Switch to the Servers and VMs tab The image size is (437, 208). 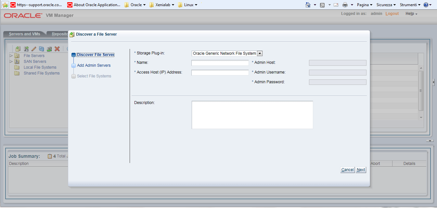pos(24,34)
